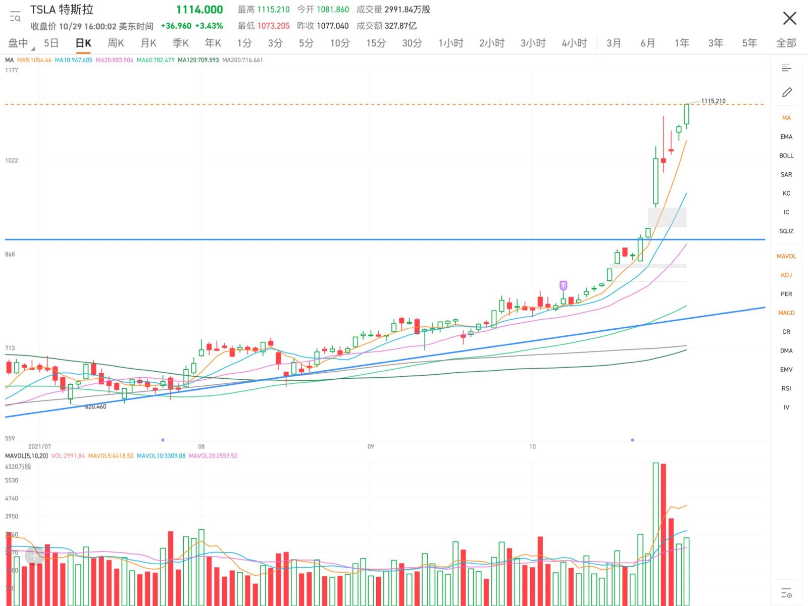Screen dimensions: 808x606
Task: Click the MA120:709.593 legend value
Action: [198, 60]
